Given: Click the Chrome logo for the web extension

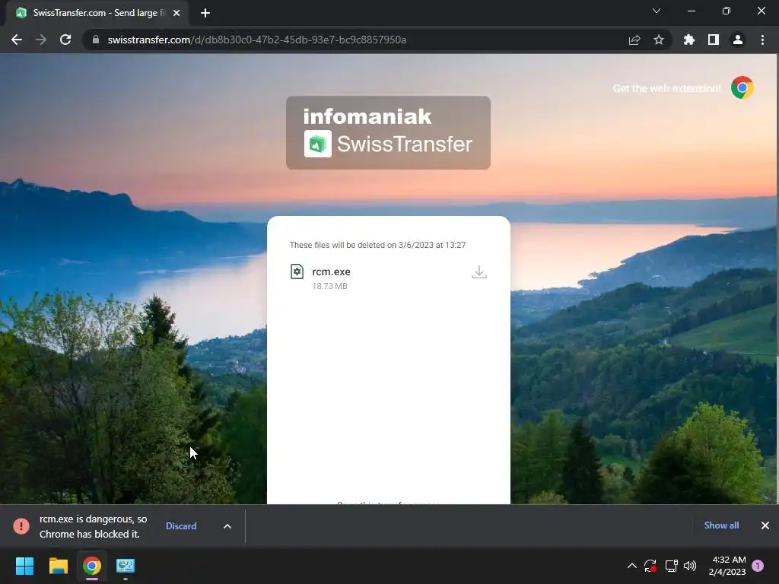Looking at the screenshot, I should pyautogui.click(x=742, y=88).
